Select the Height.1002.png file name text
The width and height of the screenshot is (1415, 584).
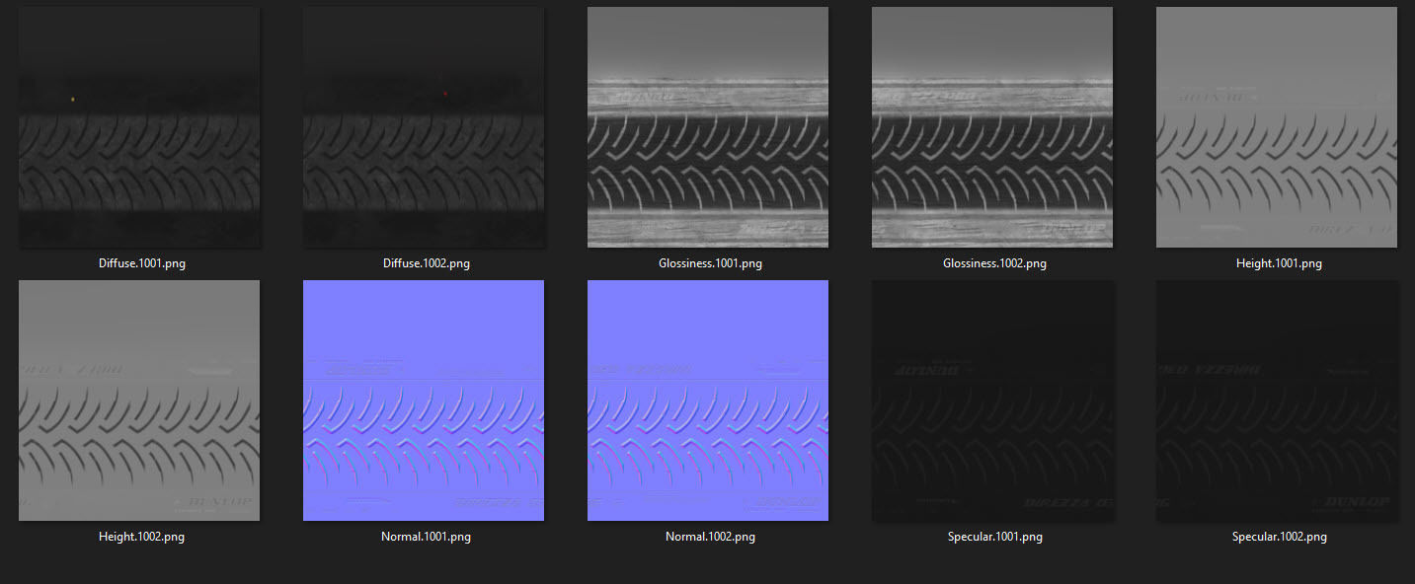click(x=141, y=537)
